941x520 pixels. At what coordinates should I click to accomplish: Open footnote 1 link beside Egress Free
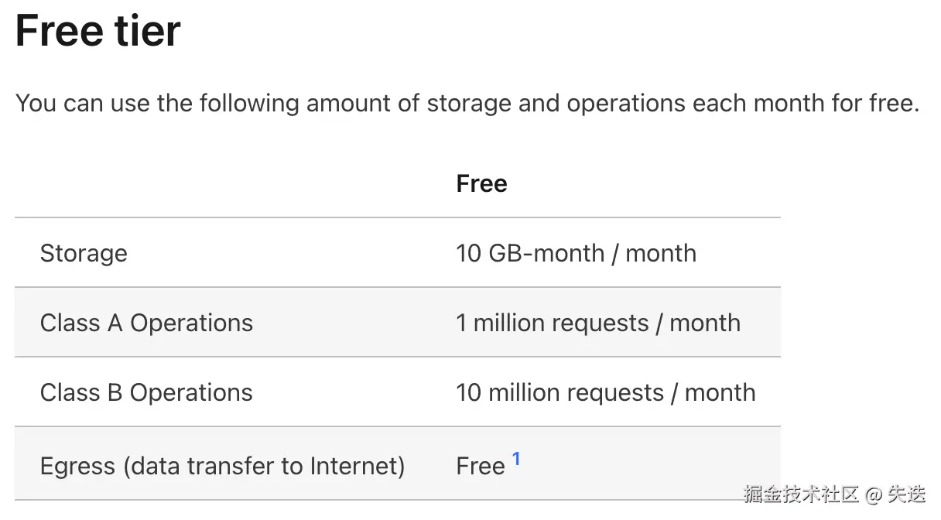(516, 459)
